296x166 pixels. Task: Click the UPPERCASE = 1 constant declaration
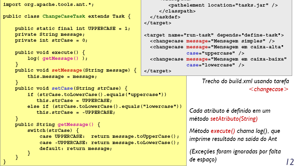point(73,29)
